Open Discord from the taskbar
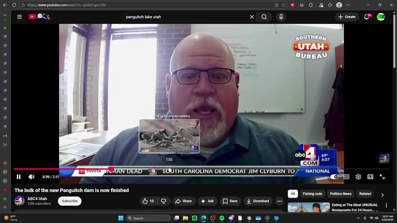The height and width of the screenshot is (223, 397). (x=231, y=218)
